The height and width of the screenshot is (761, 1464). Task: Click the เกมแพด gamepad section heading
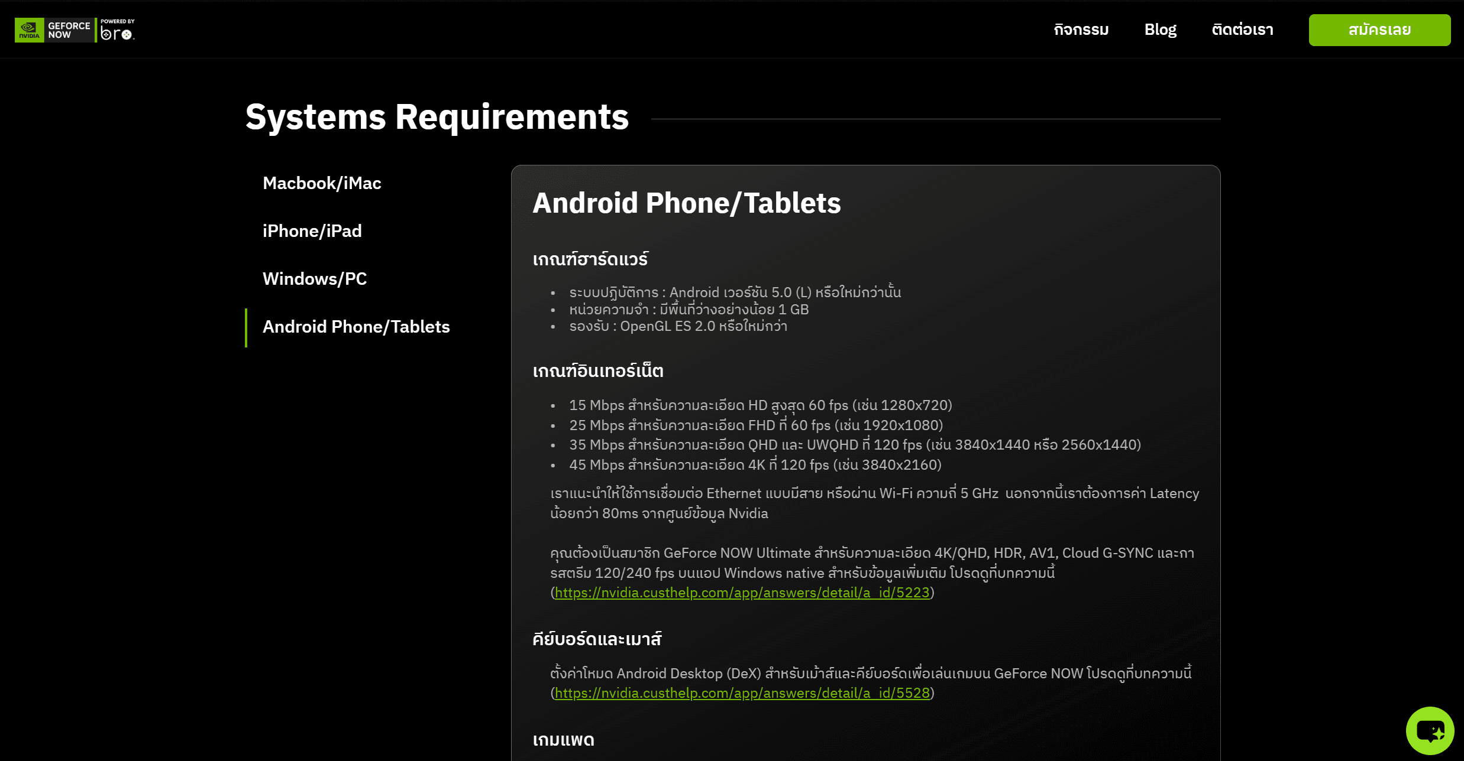click(x=563, y=740)
